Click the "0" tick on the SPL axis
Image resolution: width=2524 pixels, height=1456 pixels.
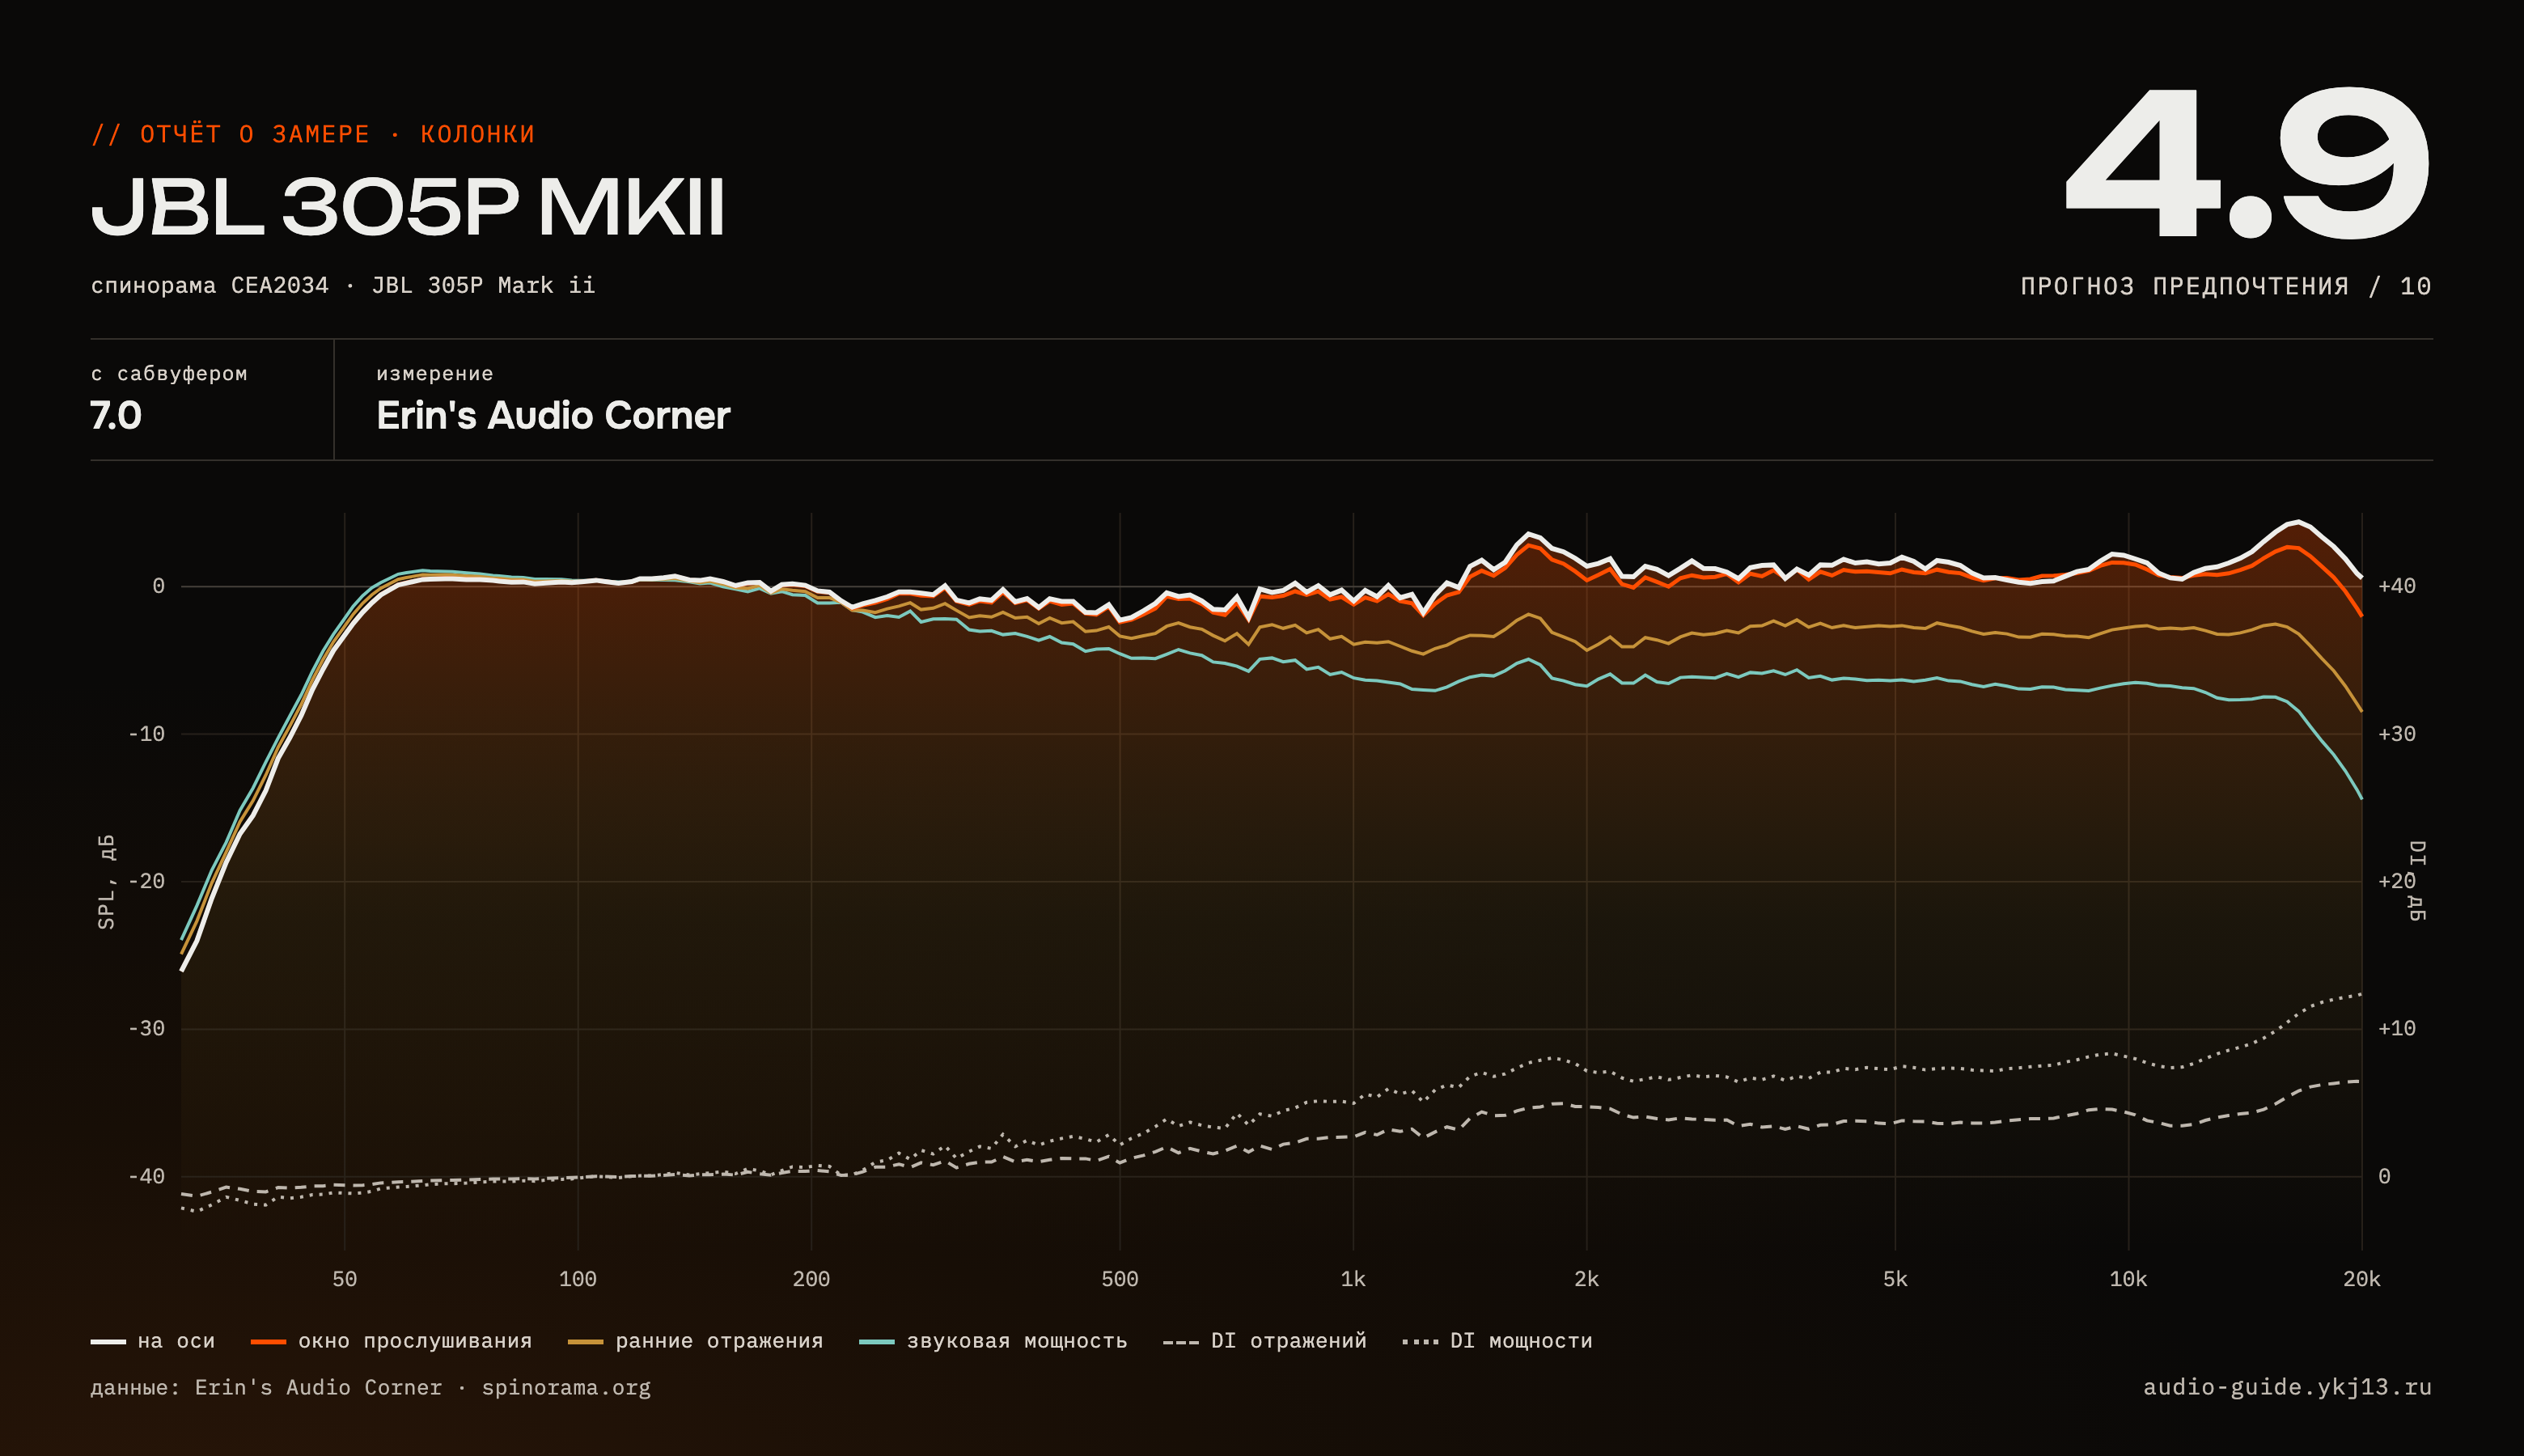tap(158, 586)
